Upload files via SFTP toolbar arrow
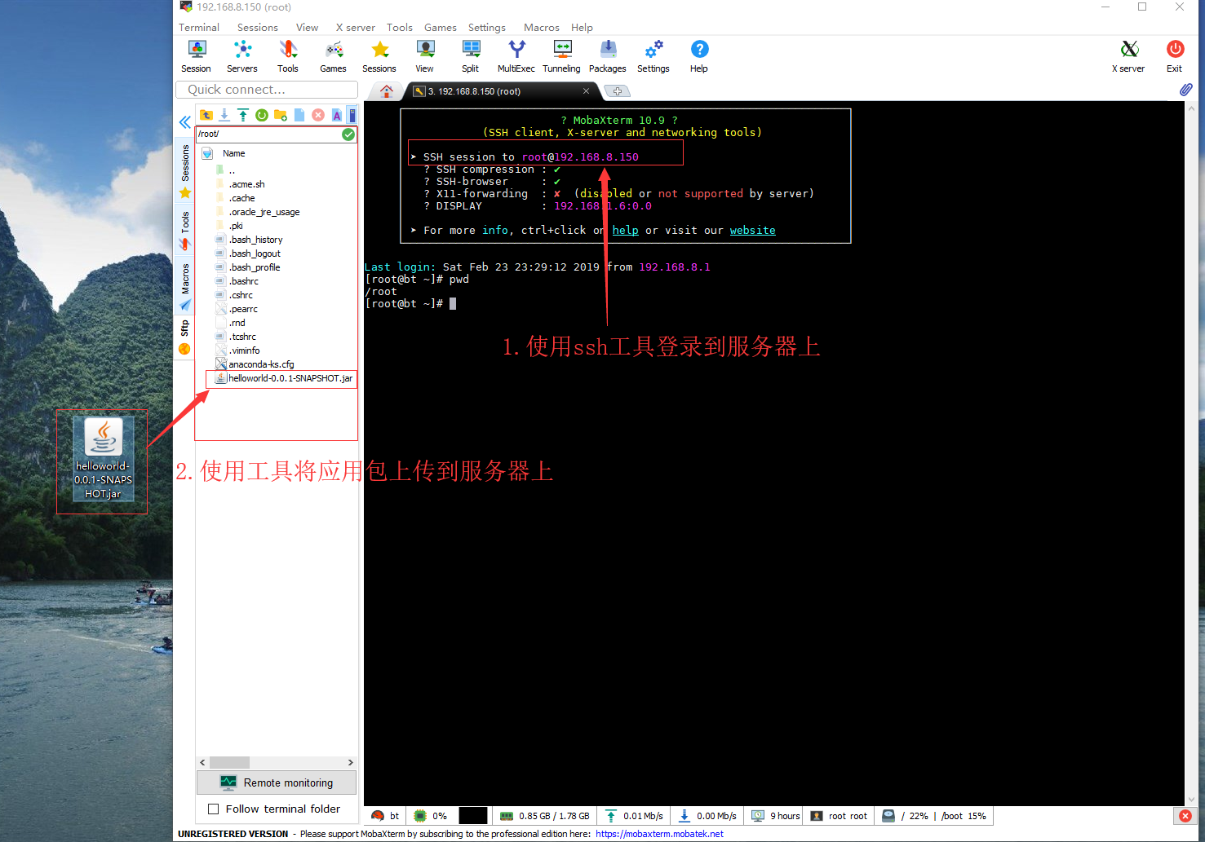The height and width of the screenshot is (842, 1205). (243, 115)
